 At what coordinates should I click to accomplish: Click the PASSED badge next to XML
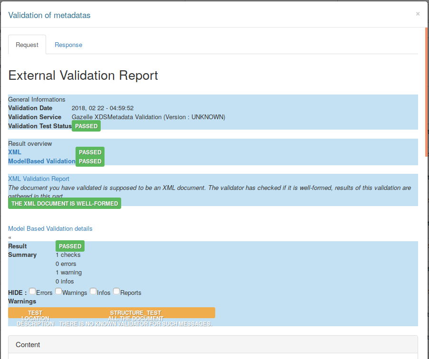90,152
